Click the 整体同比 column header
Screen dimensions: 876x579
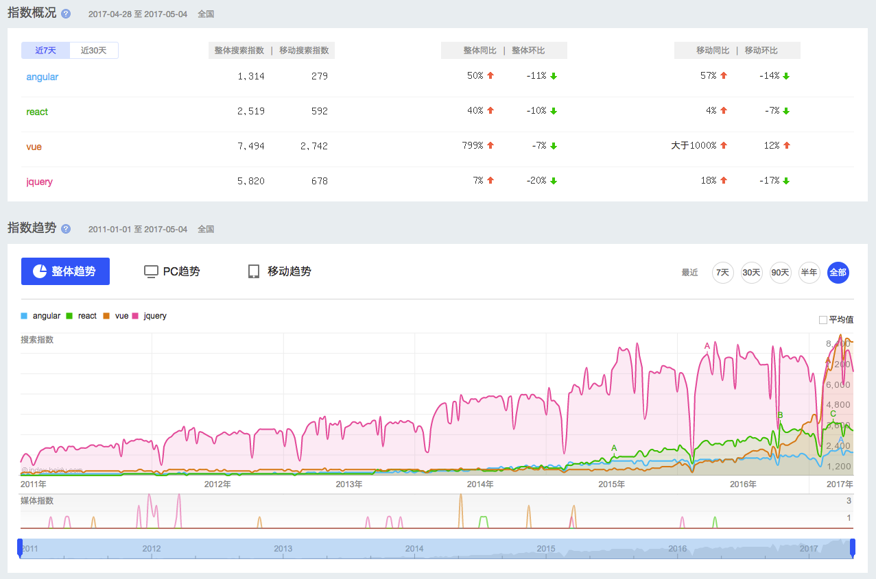click(480, 50)
